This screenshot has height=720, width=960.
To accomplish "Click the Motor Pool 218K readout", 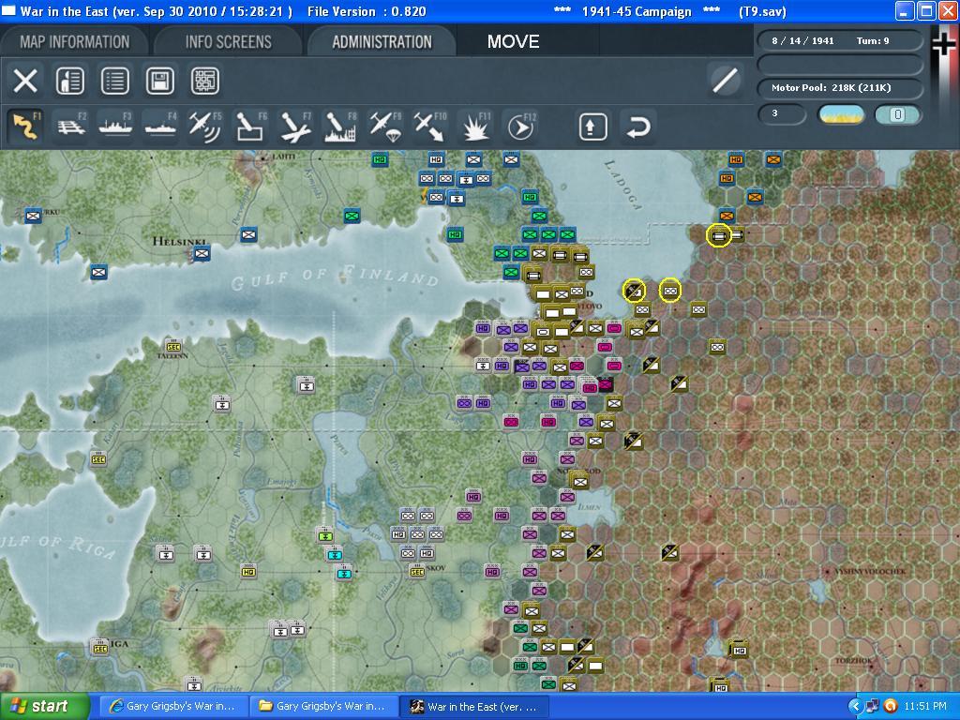I will point(840,88).
